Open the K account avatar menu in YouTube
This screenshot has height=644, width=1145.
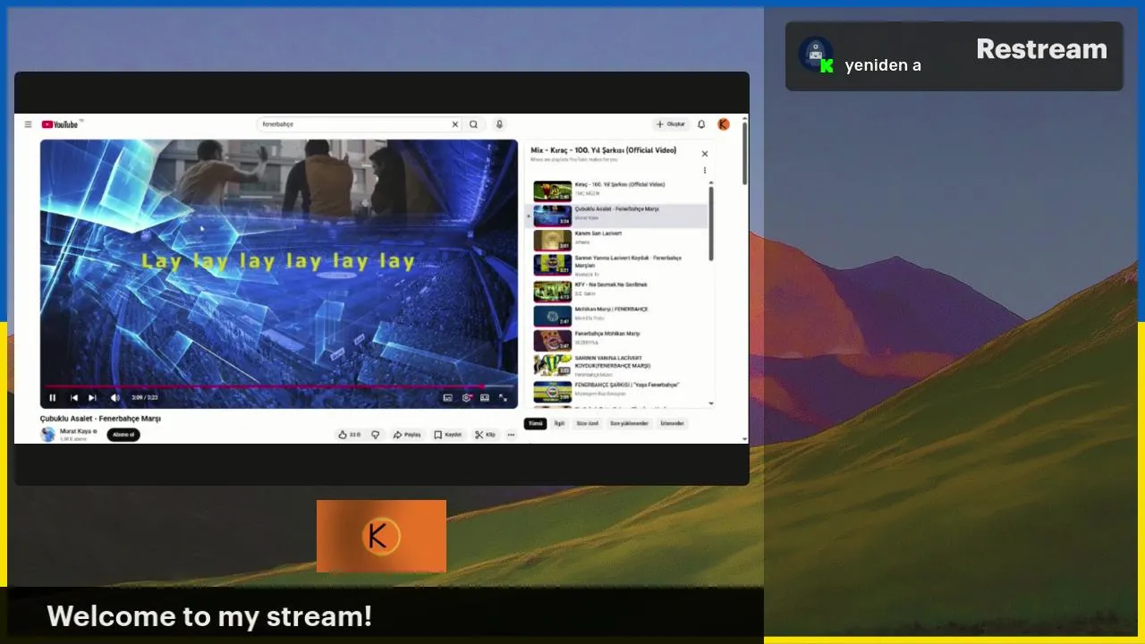[724, 124]
